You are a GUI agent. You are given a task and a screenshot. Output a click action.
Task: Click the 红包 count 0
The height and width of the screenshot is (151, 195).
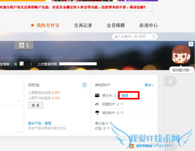click(x=105, y=128)
